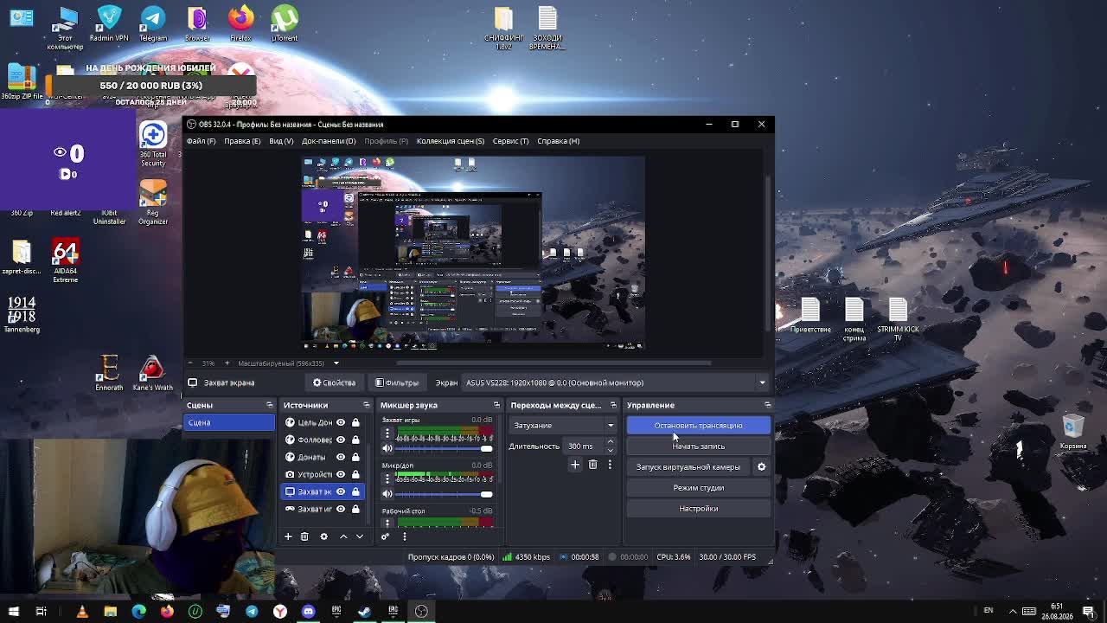Enable studio mode with Режим студии

698,488
